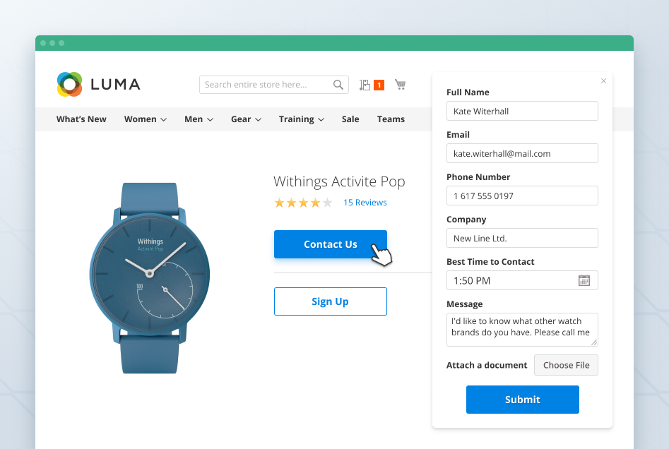Click inside the Message text area

click(x=522, y=329)
